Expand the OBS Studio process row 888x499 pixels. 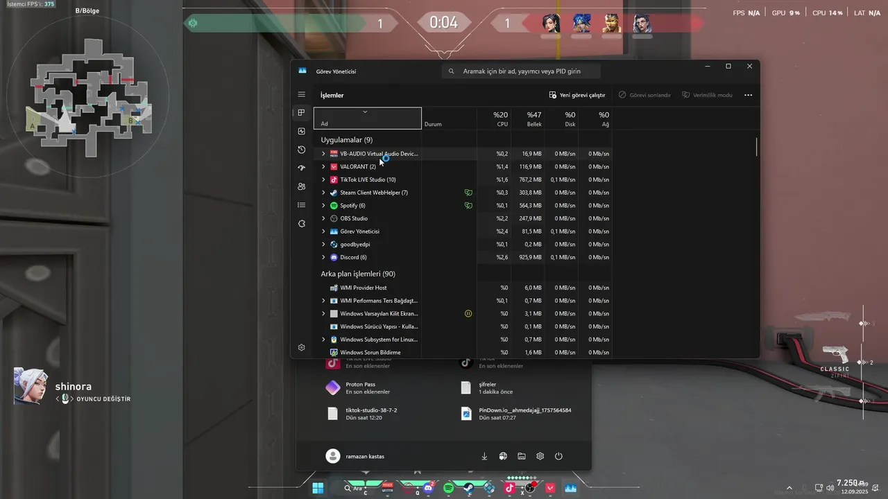pyautogui.click(x=323, y=218)
